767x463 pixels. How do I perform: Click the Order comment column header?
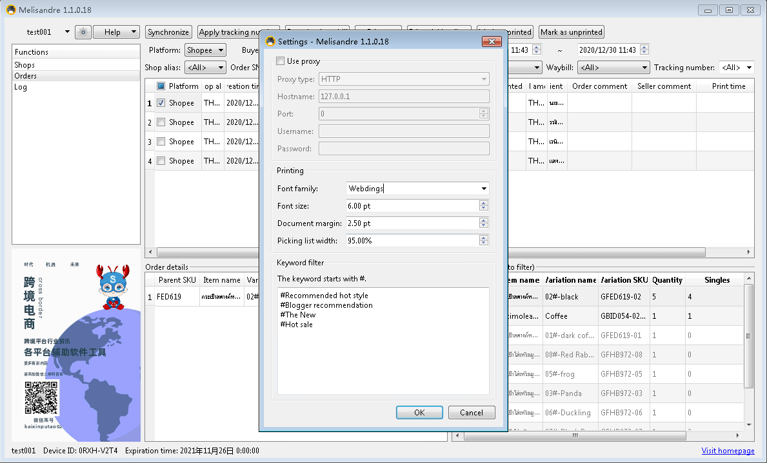click(600, 86)
